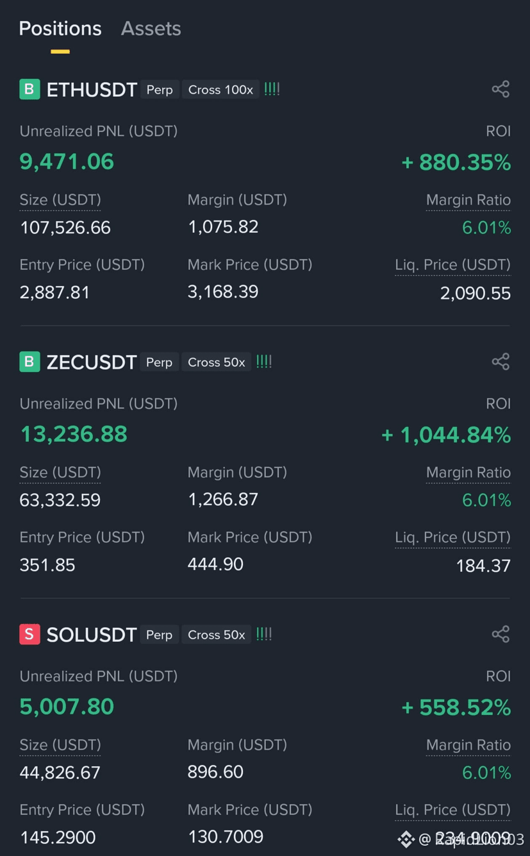The width and height of the screenshot is (530, 856).
Task: Switch to the Assets tab
Action: click(x=151, y=28)
